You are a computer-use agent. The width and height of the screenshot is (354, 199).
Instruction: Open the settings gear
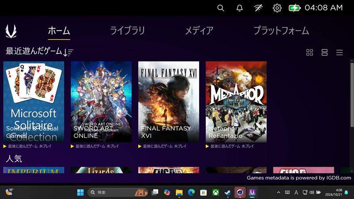[x=277, y=8]
